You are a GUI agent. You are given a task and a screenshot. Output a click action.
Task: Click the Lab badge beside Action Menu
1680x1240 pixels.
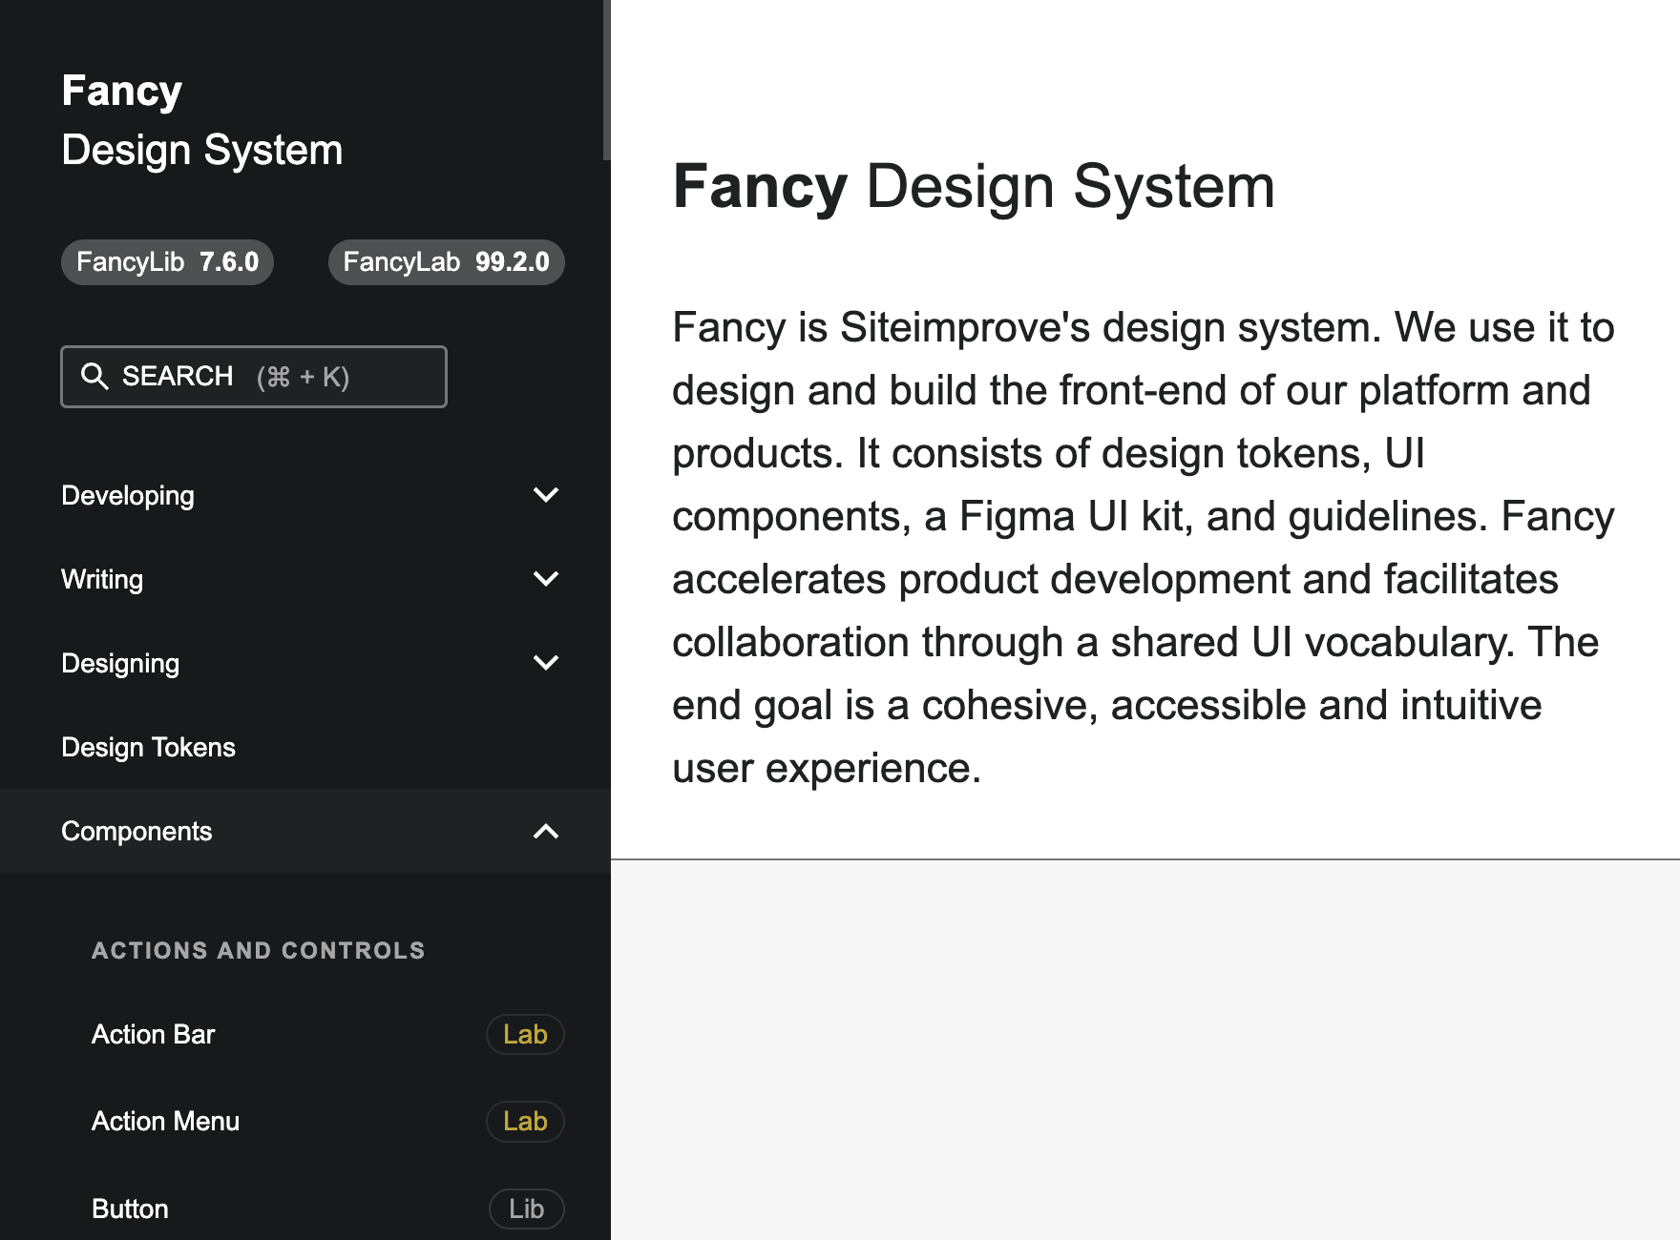[525, 1122]
